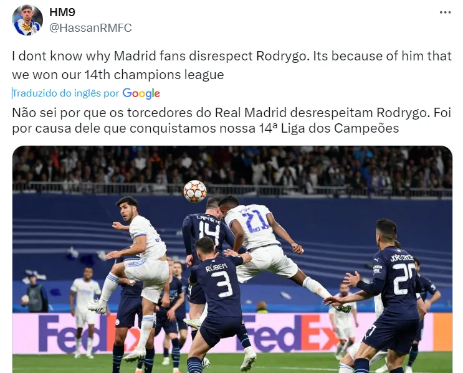Click the soccer ball in the photo
The height and width of the screenshot is (373, 463).
click(195, 191)
